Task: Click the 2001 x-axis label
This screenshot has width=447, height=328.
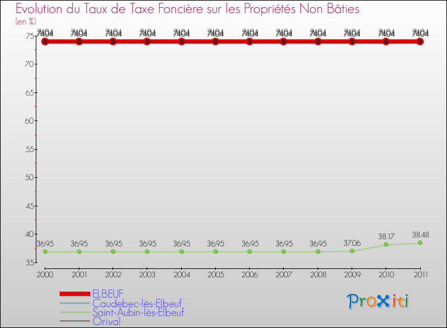Action: point(79,275)
